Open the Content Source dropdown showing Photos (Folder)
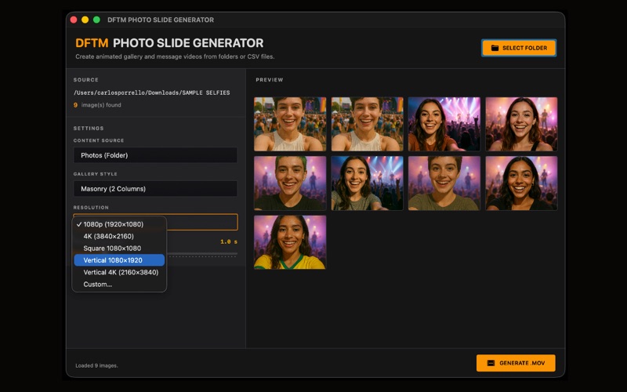Image resolution: width=627 pixels, height=392 pixels. click(x=155, y=155)
